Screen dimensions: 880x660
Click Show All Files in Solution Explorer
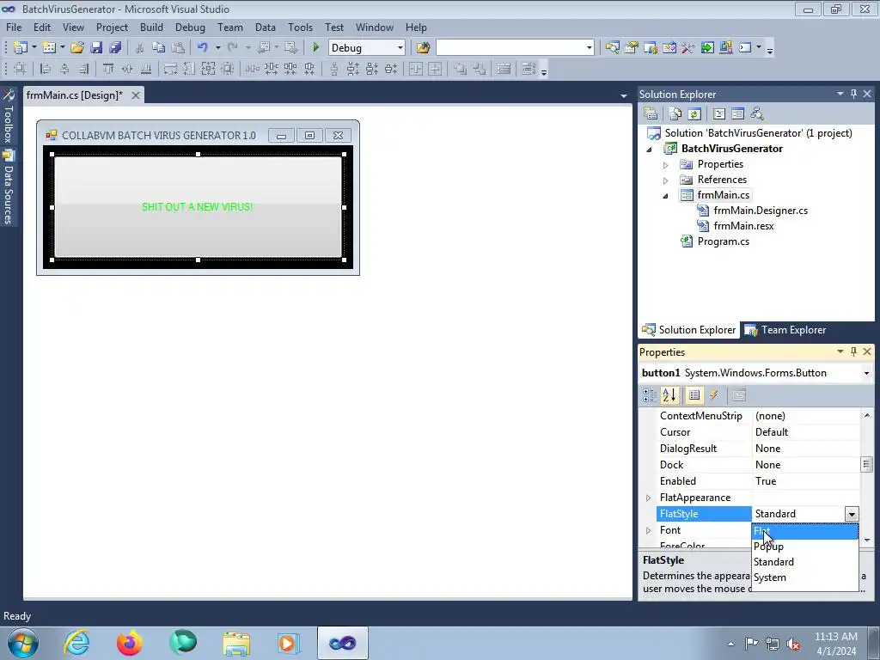pos(675,114)
